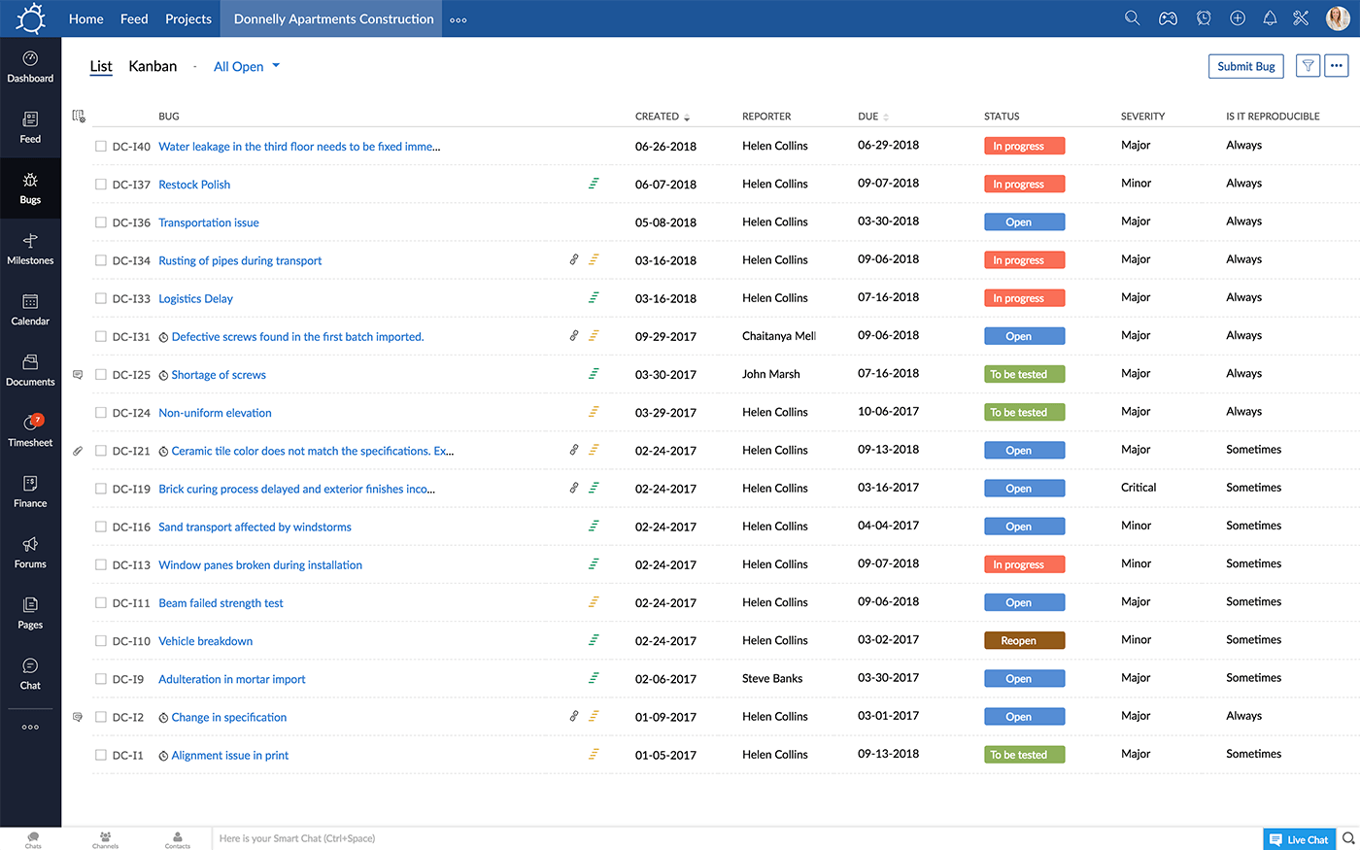Open the Feed menu in the top bar

134,17
